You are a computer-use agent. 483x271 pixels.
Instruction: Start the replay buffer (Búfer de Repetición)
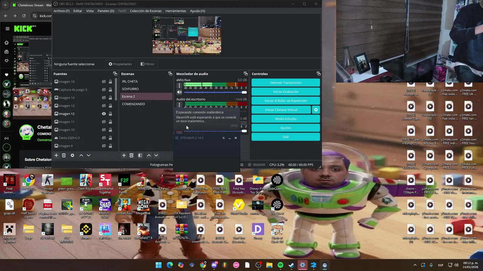point(286,101)
